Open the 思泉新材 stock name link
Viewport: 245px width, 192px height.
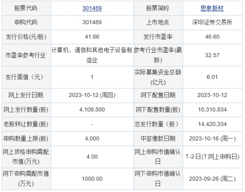(212, 8)
